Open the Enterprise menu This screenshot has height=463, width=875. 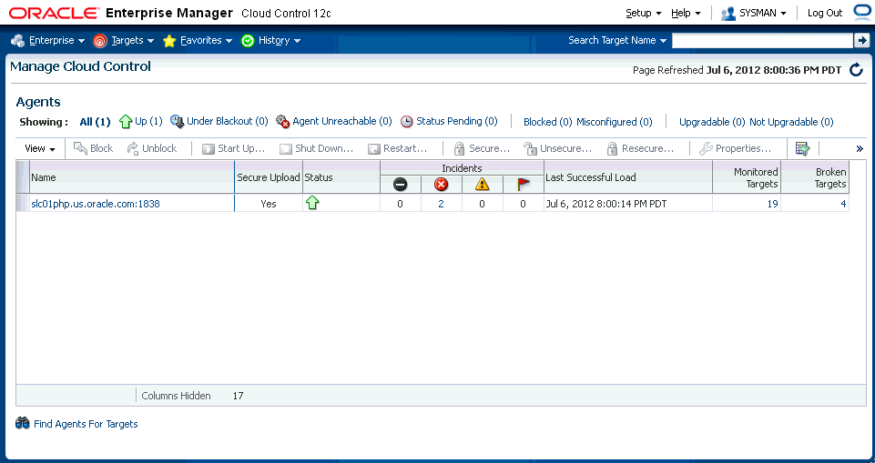[x=57, y=40]
